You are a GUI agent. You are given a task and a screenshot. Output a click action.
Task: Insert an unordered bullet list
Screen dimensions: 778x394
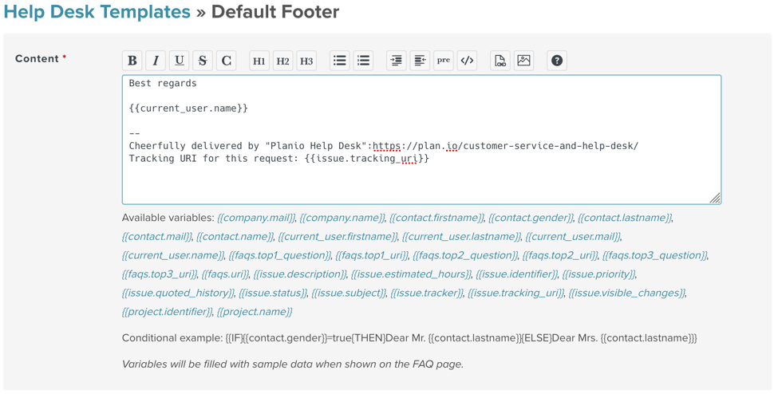(339, 61)
